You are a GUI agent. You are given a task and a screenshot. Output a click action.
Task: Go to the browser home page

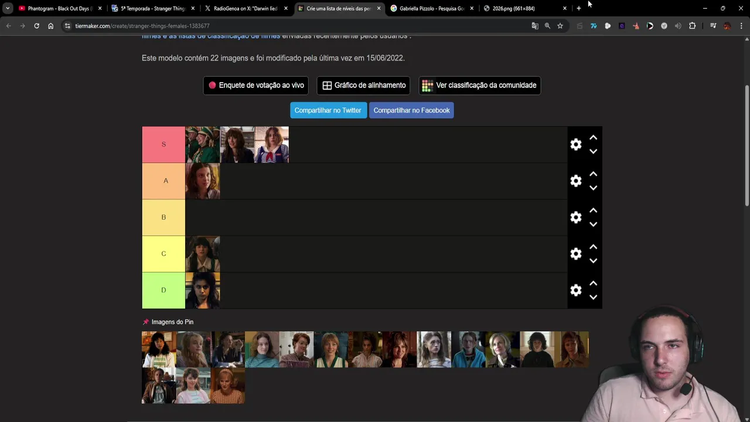tap(50, 26)
